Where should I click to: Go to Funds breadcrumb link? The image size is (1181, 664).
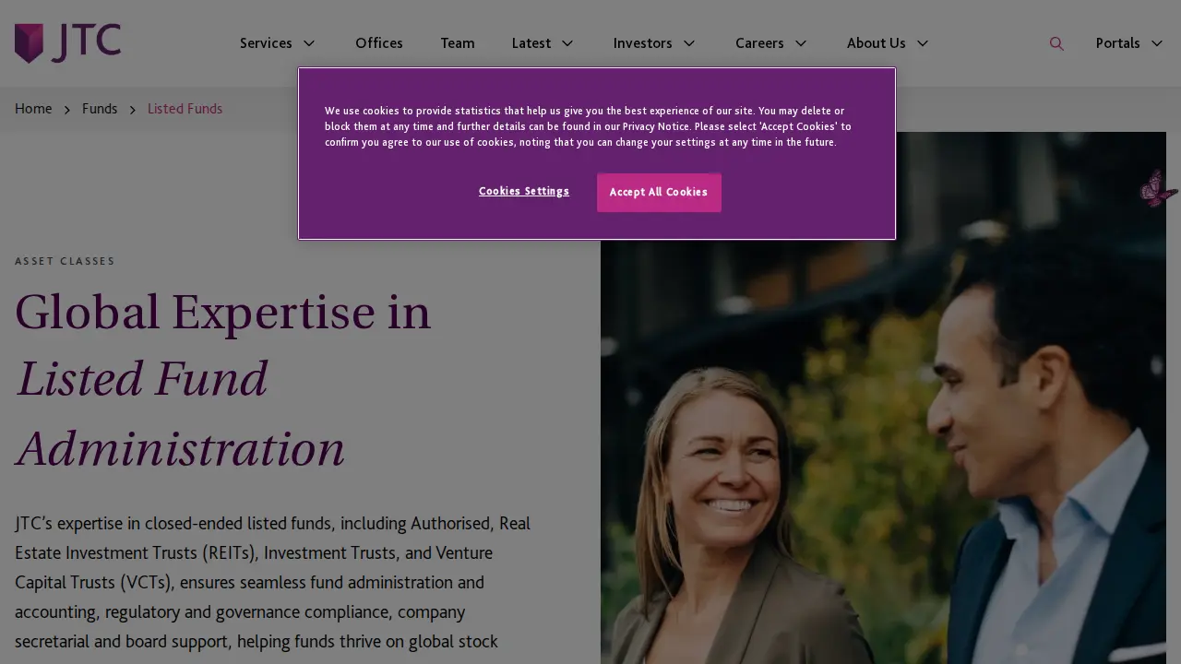pos(100,109)
